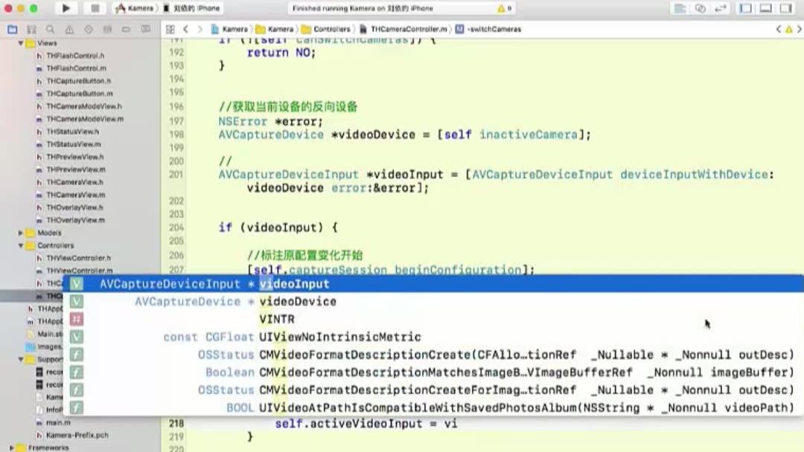Select the videoDevice autocomplete suggestion
804x452 pixels.
point(298,301)
